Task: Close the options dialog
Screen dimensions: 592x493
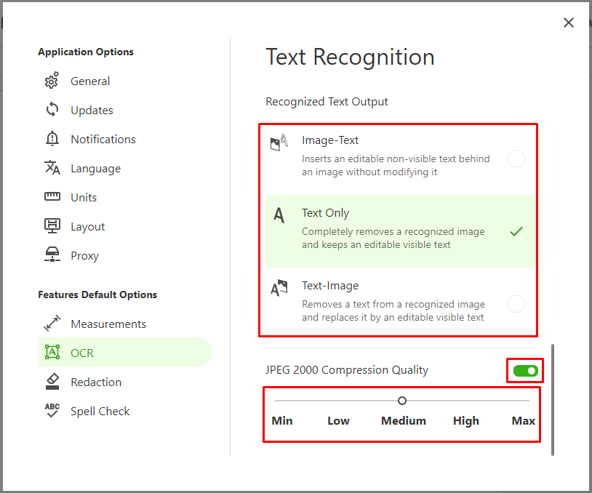Action: point(569,23)
